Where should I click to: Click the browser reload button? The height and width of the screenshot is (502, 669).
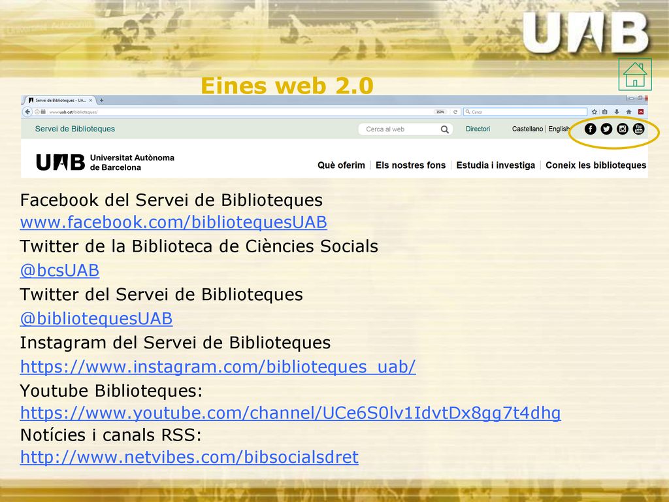[455, 112]
